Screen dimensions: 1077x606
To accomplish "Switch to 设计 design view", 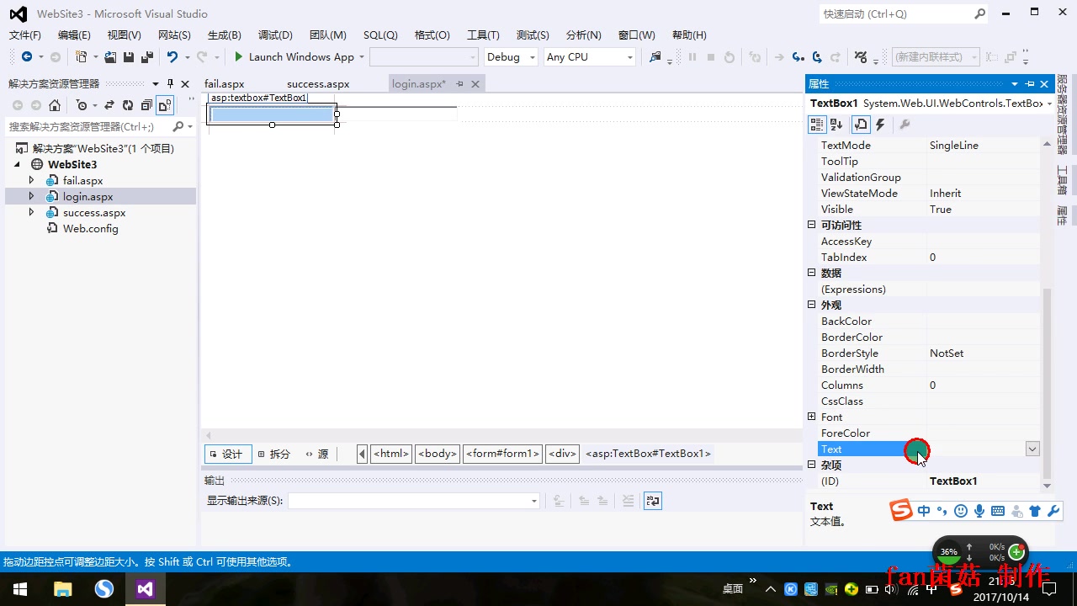I will [x=228, y=454].
